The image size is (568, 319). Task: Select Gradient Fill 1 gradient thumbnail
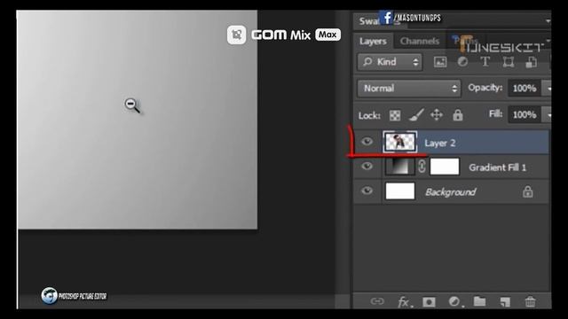click(400, 167)
